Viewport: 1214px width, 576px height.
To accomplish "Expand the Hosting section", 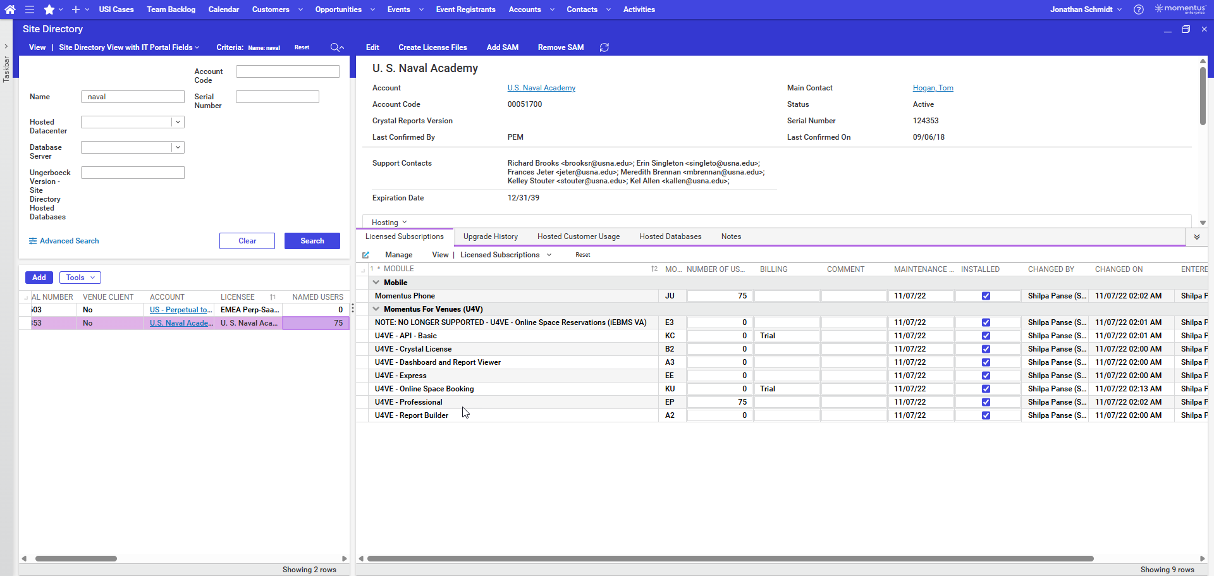I will point(389,223).
